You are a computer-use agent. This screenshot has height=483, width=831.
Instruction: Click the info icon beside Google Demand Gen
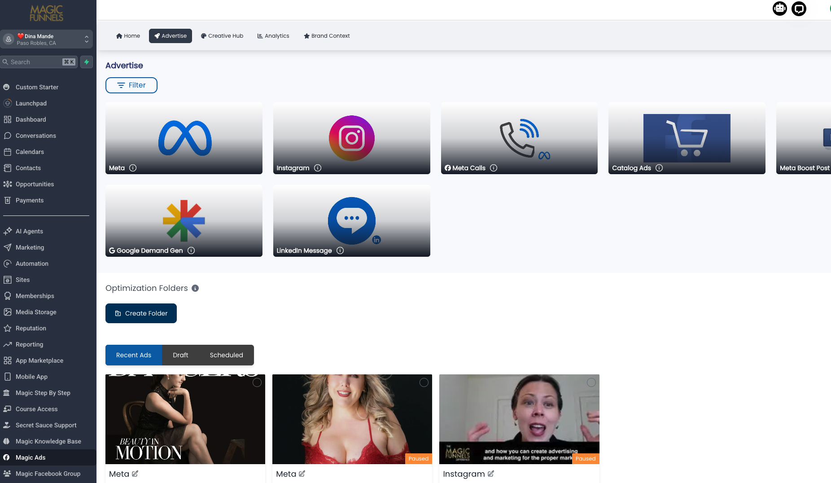pos(191,250)
